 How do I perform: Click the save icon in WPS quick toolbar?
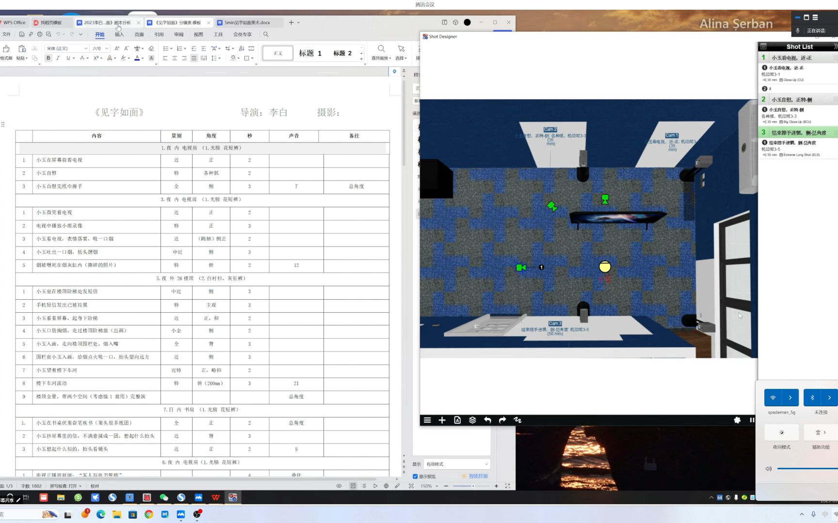coord(22,34)
